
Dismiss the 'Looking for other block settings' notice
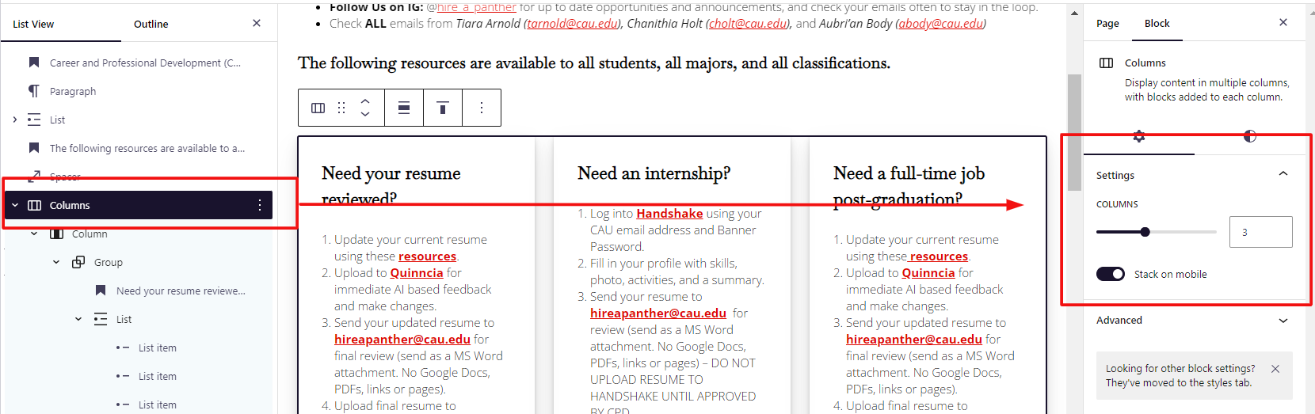[1275, 369]
